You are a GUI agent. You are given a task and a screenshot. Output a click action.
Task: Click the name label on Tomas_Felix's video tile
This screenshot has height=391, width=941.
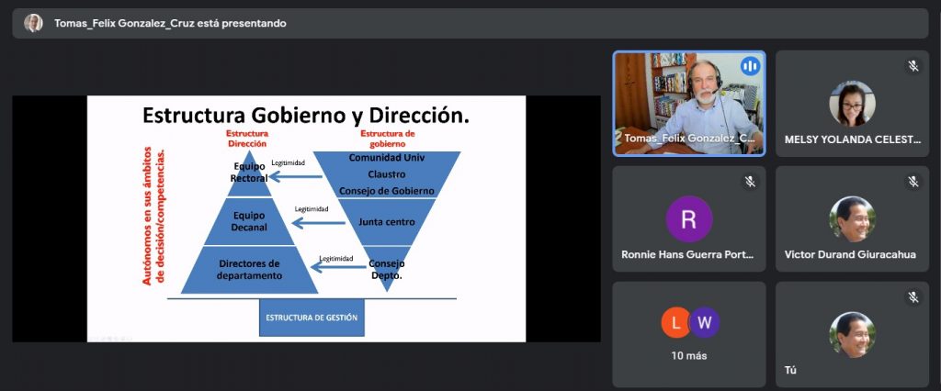tap(689, 138)
